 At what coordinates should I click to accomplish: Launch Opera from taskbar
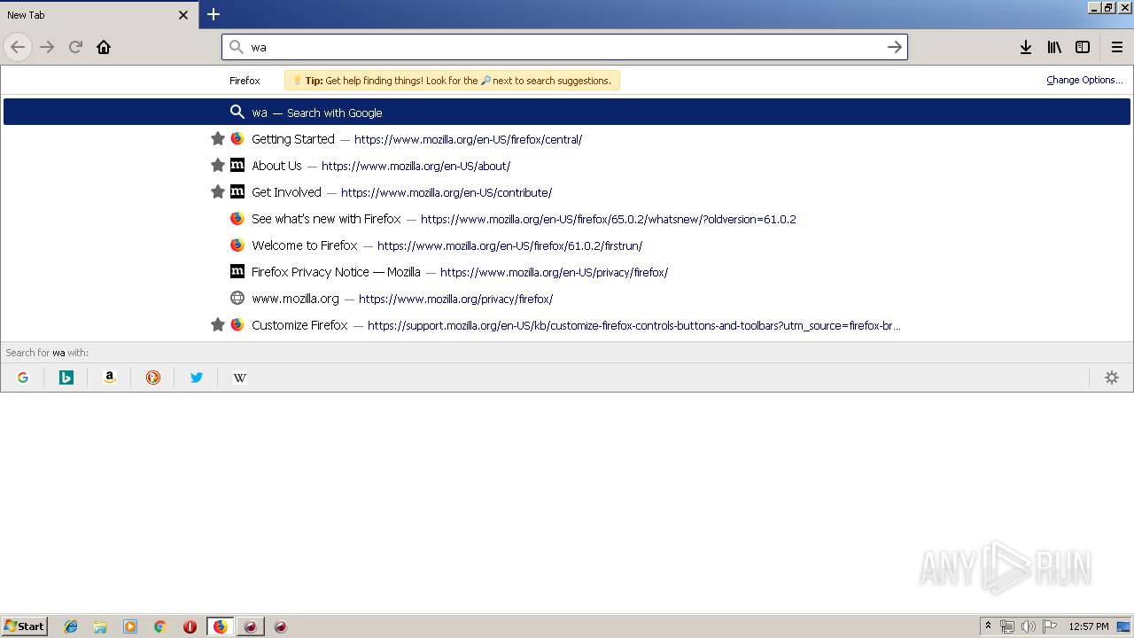point(190,626)
